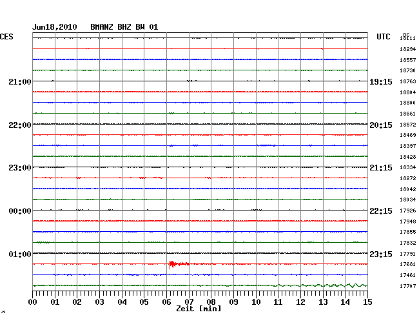Image resolution: width=419 pixels, height=319 pixels.
Task: Pick the DC value "17948"
Action: point(408,222)
